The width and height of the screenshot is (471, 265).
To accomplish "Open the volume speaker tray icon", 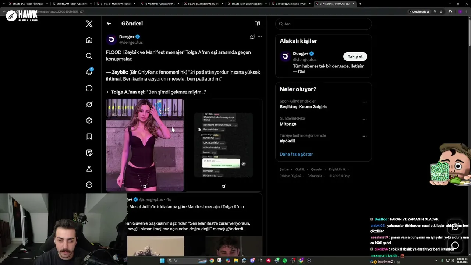I will pos(452,261).
